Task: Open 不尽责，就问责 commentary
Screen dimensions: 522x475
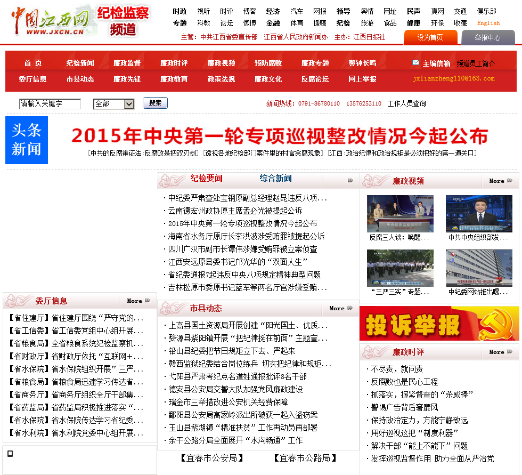Action: [397, 369]
